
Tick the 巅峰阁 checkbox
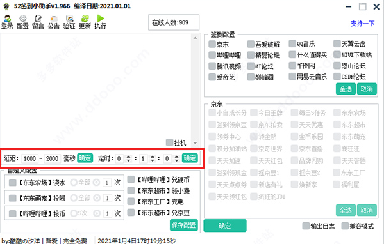click(251, 77)
